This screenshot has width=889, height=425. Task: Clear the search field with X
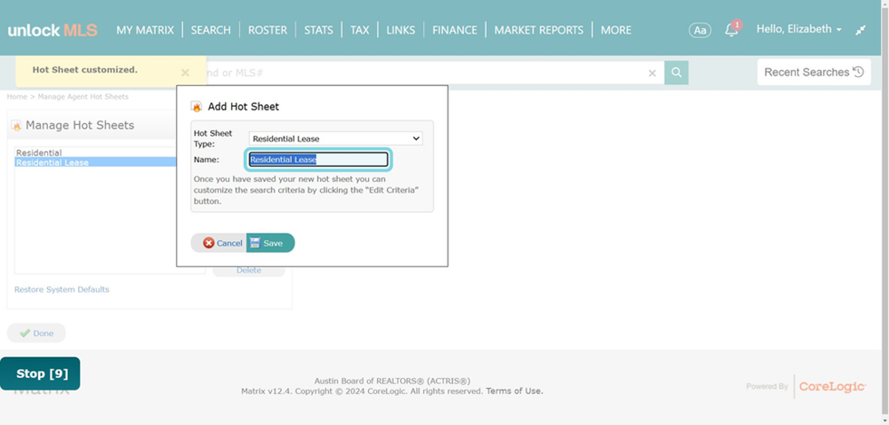click(652, 73)
